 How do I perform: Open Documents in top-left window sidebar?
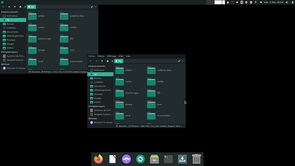[13, 32]
